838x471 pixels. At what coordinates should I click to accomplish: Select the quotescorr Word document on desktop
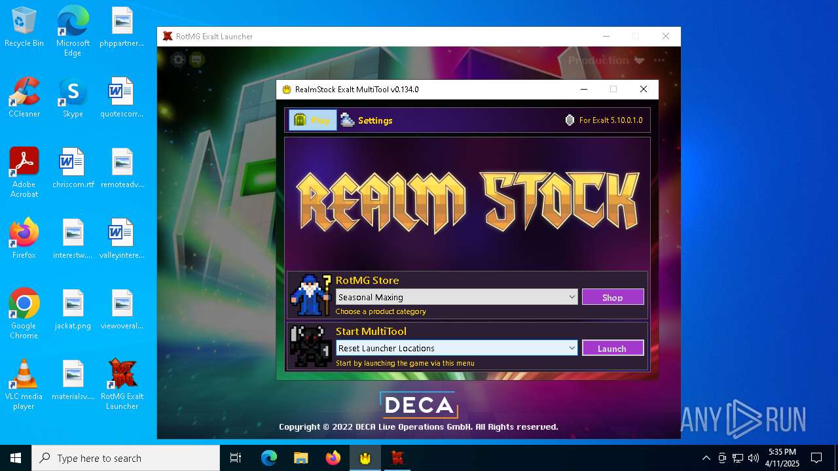(x=122, y=98)
